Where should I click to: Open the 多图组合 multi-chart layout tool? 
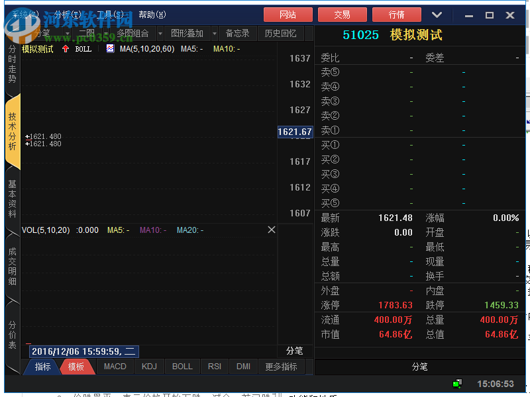click(x=132, y=33)
